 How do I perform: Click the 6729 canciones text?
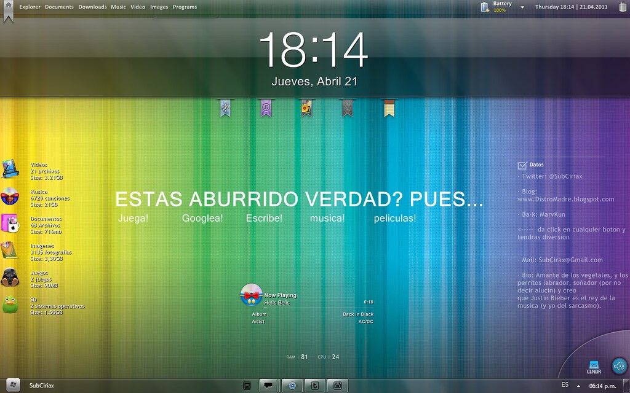[x=50, y=198]
